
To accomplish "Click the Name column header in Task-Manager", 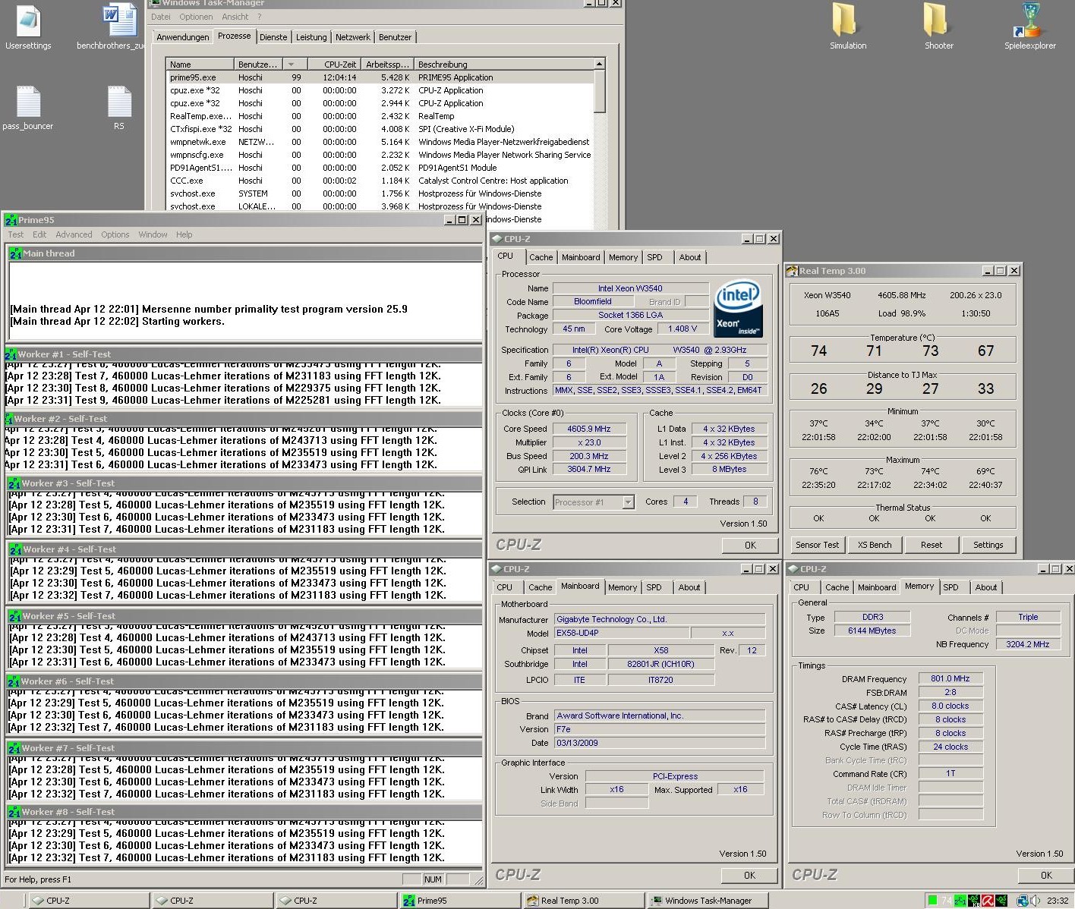I will [x=200, y=64].
